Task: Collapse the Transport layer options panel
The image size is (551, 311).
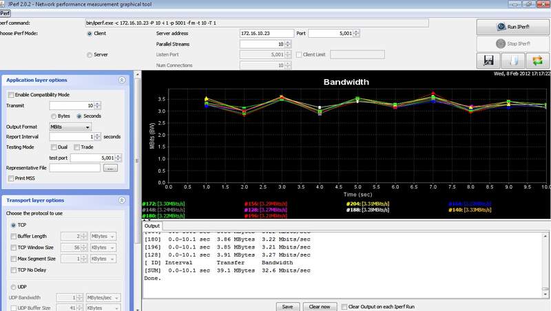Action: [x=122, y=200]
